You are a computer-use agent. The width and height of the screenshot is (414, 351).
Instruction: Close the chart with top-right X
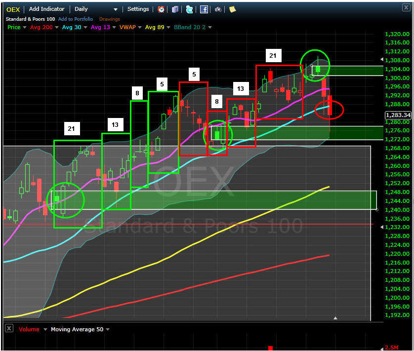pos(406,7)
